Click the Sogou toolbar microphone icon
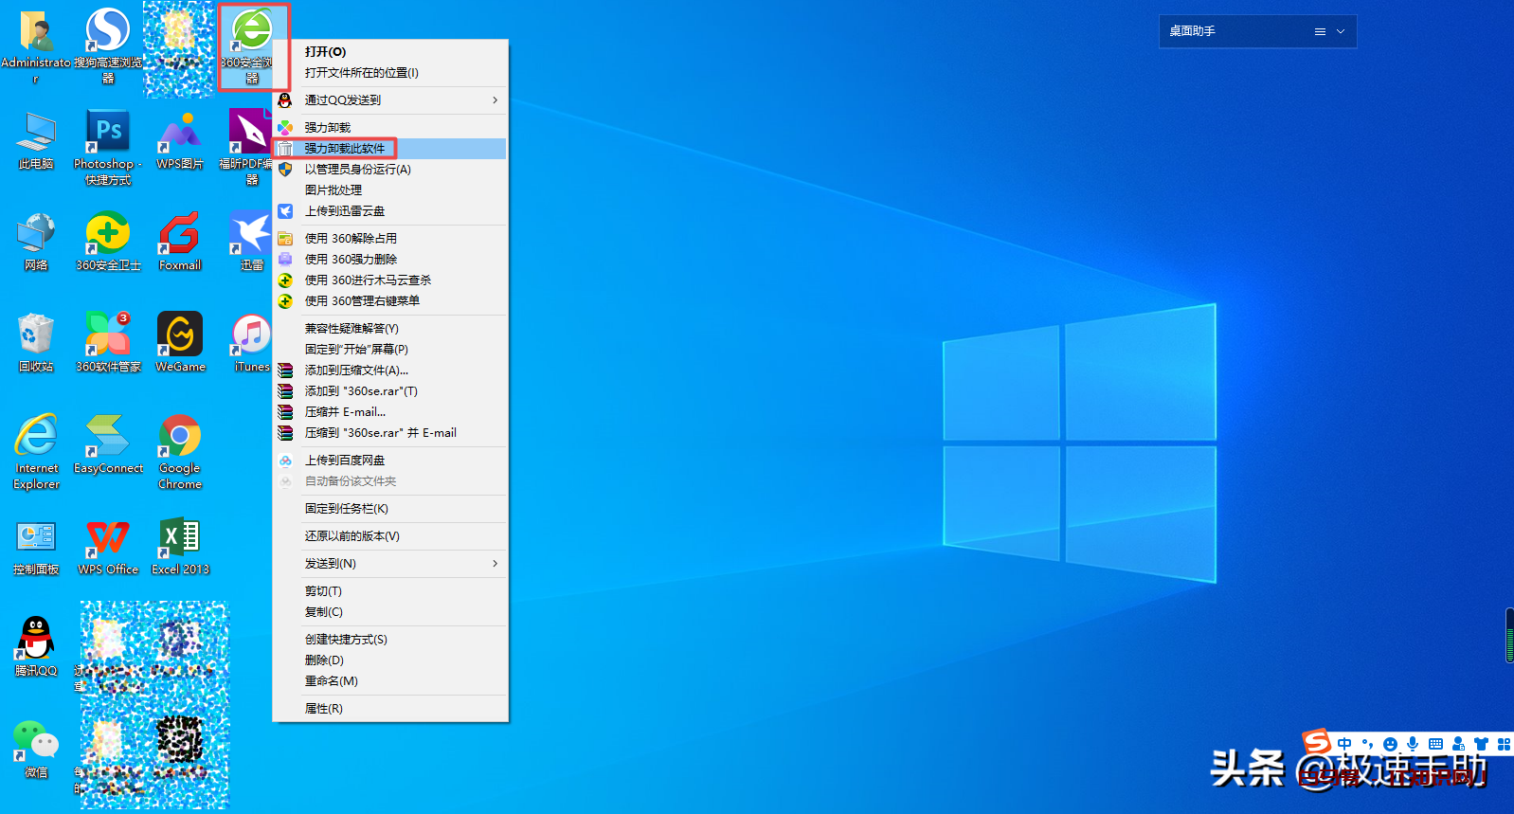Viewport: 1514px width, 814px height. pos(1413,744)
